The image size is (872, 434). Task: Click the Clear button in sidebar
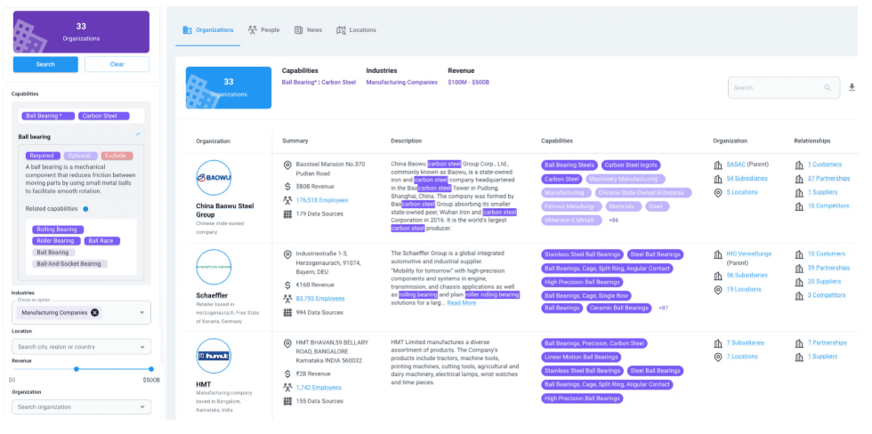point(117,64)
